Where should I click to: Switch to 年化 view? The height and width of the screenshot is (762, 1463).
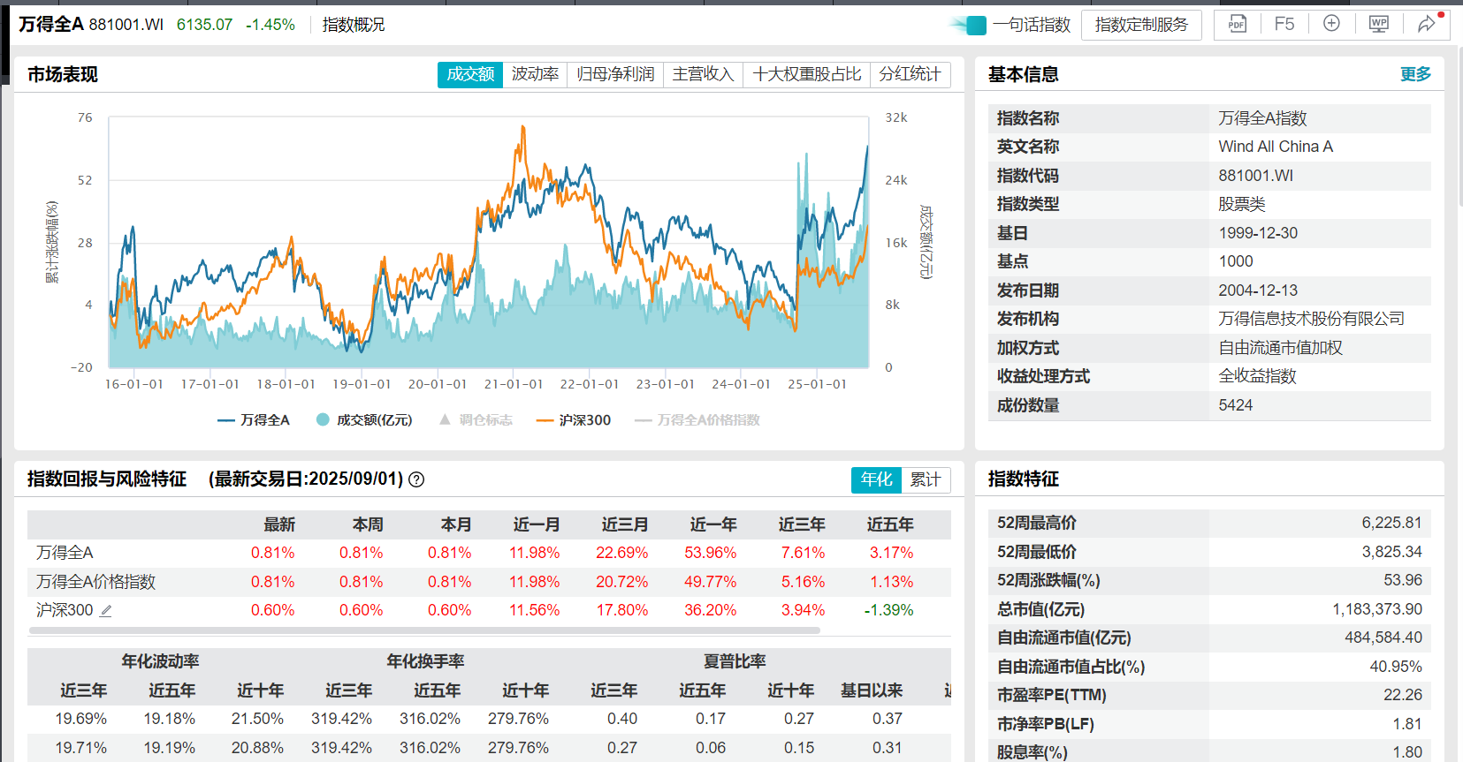pos(876,479)
